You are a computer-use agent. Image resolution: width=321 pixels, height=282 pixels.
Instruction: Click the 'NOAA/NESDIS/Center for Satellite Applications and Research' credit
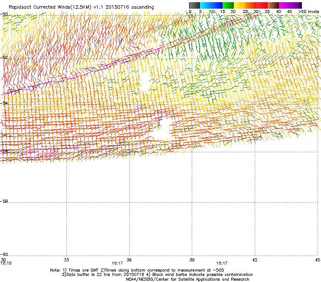[187, 279]
